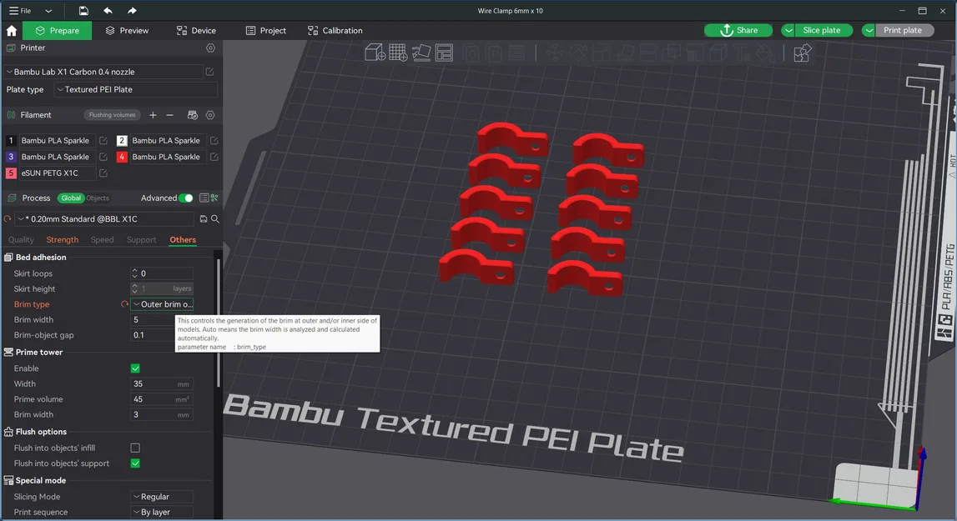The height and width of the screenshot is (521, 957).
Task: Click the redo arrow
Action: point(132,10)
